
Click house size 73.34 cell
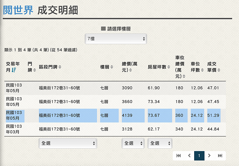[154, 102]
